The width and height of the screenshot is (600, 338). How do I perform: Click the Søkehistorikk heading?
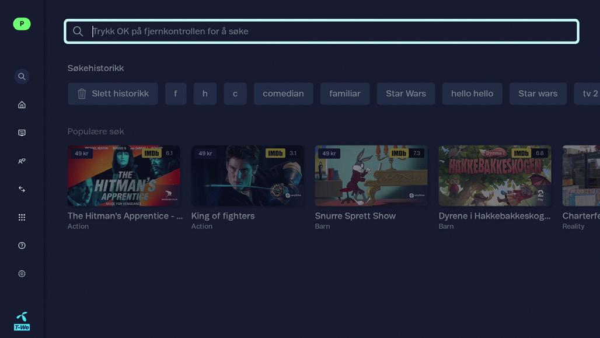(96, 68)
